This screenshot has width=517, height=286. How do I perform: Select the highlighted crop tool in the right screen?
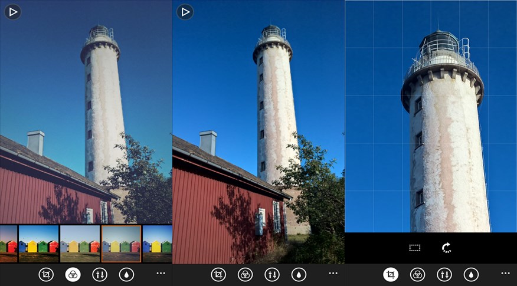pyautogui.click(x=391, y=274)
